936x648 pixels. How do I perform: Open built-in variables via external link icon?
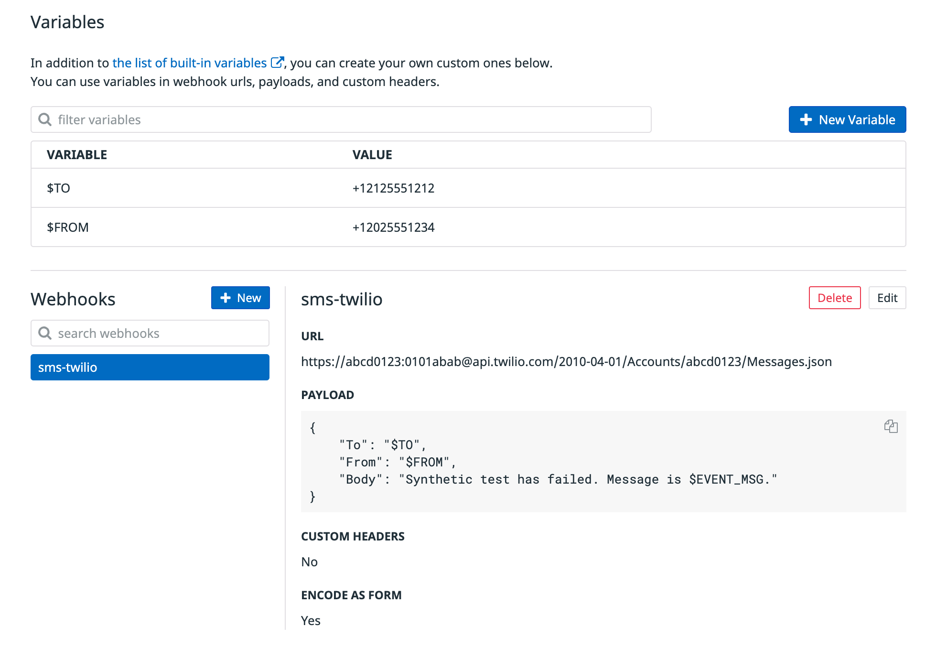tap(277, 61)
